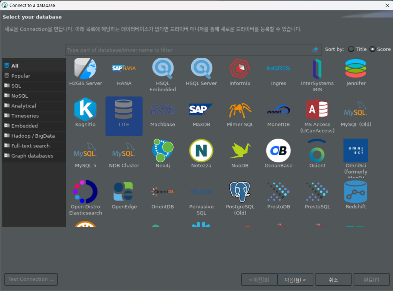This screenshot has width=393, height=291.
Task: Open Hadoop / BigData category
Action: [x=34, y=136]
